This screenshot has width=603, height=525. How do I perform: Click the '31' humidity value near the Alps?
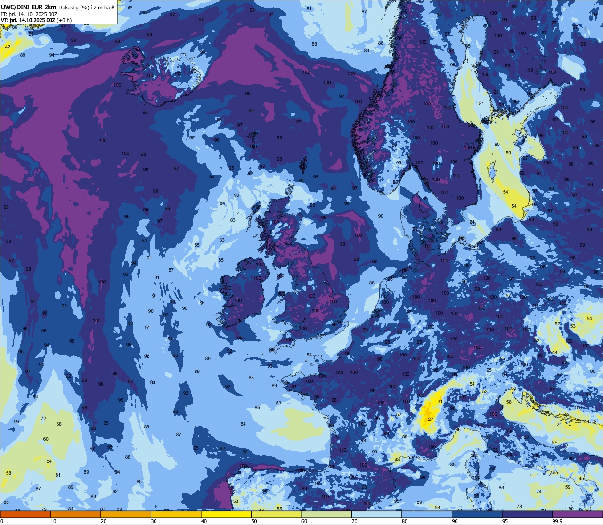click(x=440, y=401)
